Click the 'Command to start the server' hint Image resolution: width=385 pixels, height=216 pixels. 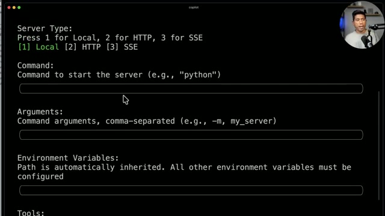coord(119,74)
